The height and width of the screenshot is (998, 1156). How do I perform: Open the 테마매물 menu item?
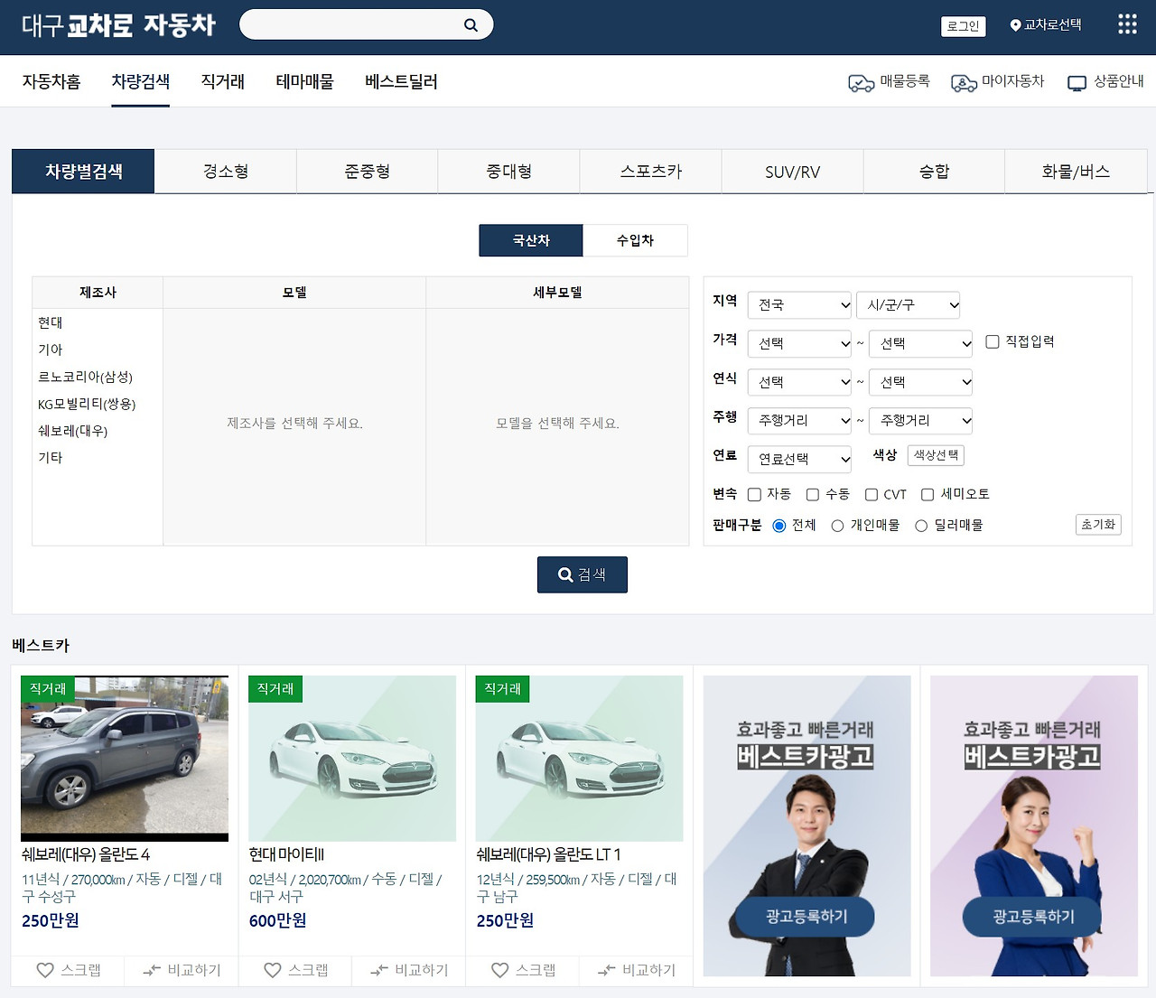(x=305, y=81)
